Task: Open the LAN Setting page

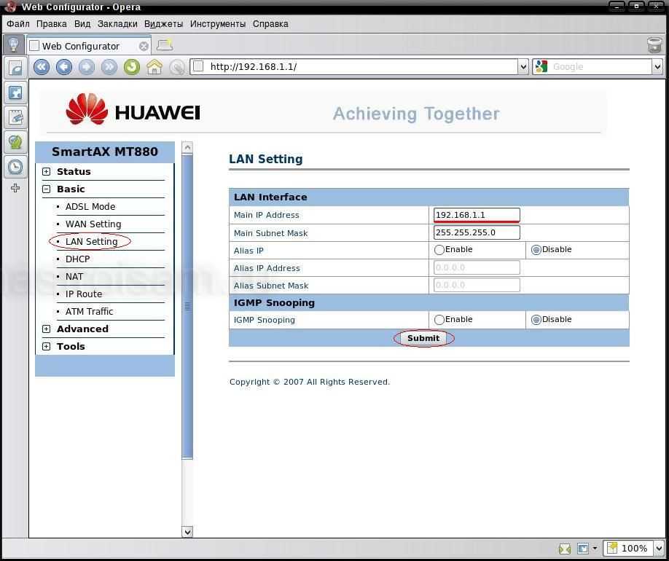Action: [x=91, y=242]
